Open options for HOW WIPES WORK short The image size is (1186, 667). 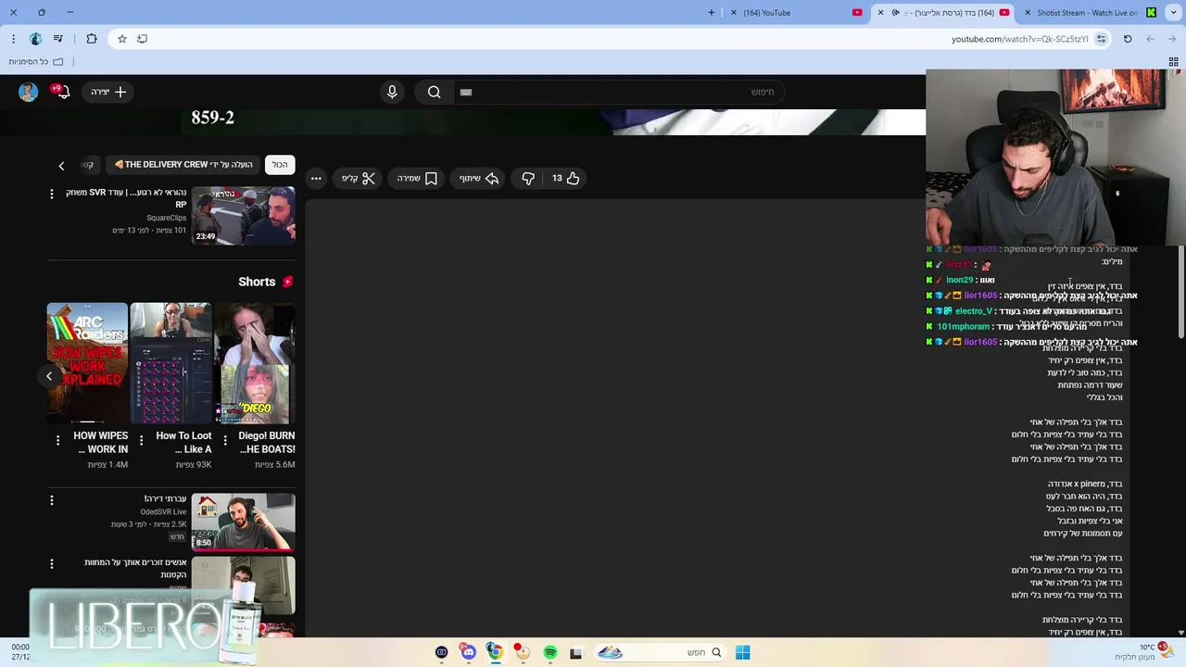(57, 440)
